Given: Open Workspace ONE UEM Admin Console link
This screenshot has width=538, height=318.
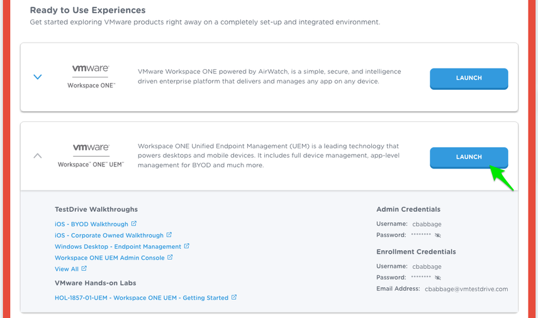Looking at the screenshot, I should tap(109, 258).
